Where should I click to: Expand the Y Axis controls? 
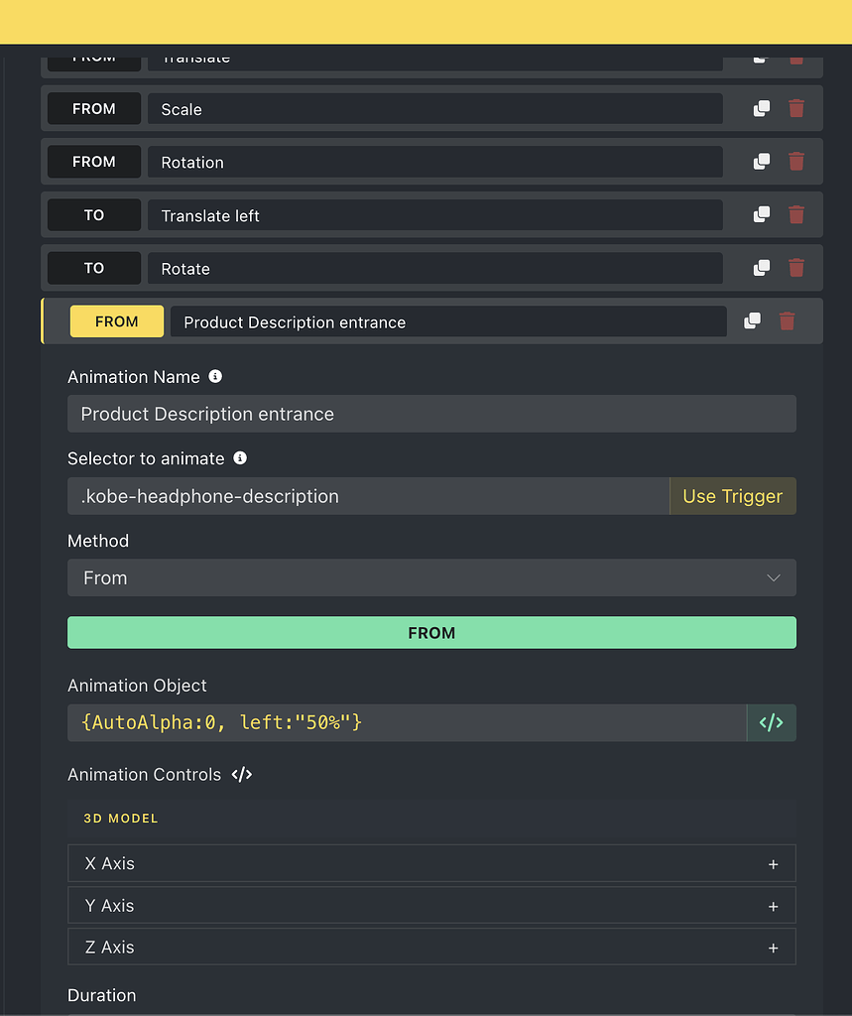click(773, 905)
